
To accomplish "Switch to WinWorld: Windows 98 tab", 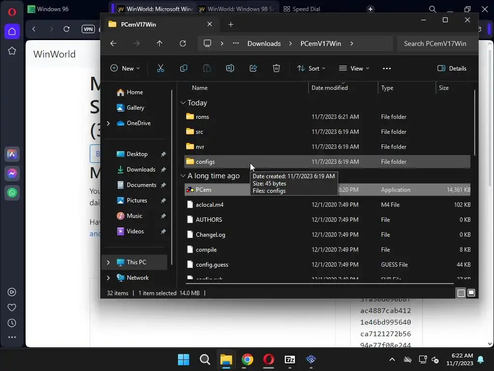I will (236, 9).
